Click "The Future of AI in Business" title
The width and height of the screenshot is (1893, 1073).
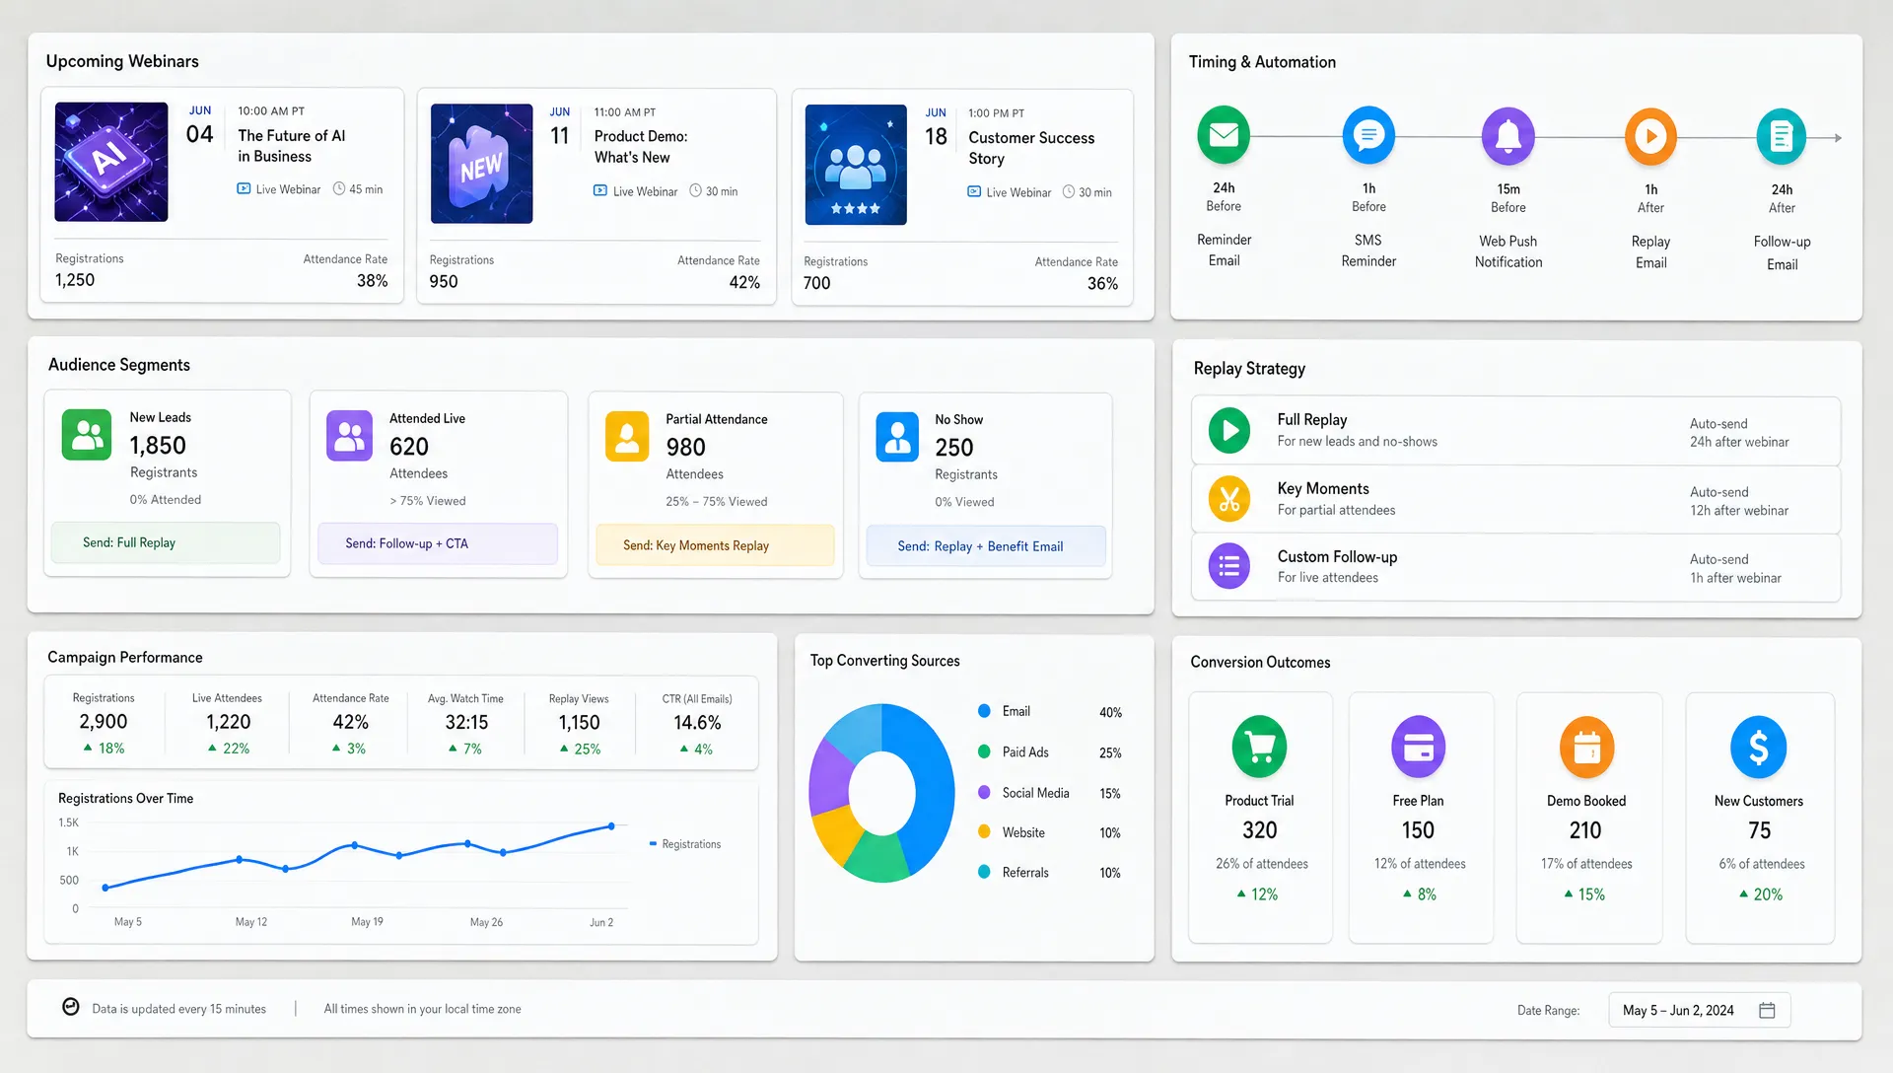click(292, 146)
